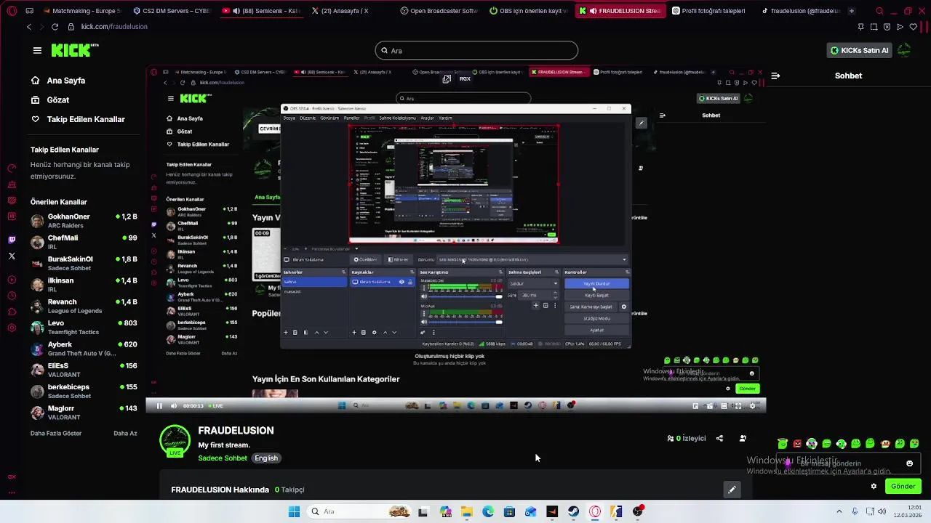Share the FRAUDELUSION stream

719,439
